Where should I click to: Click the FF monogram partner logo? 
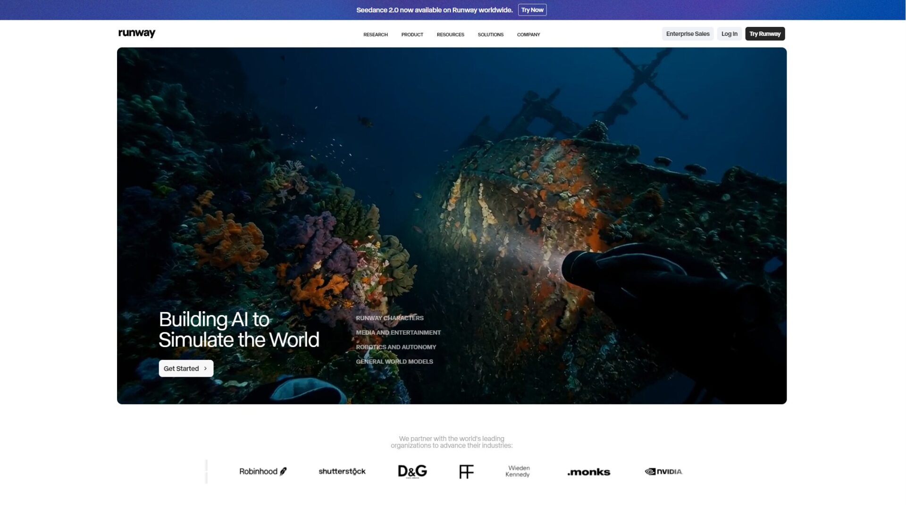click(466, 472)
